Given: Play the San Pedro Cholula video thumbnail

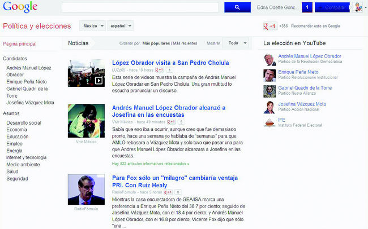Looking at the screenshot, I should [85, 72].
